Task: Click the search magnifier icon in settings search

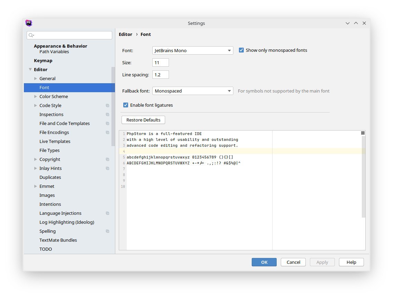Action: coord(31,35)
